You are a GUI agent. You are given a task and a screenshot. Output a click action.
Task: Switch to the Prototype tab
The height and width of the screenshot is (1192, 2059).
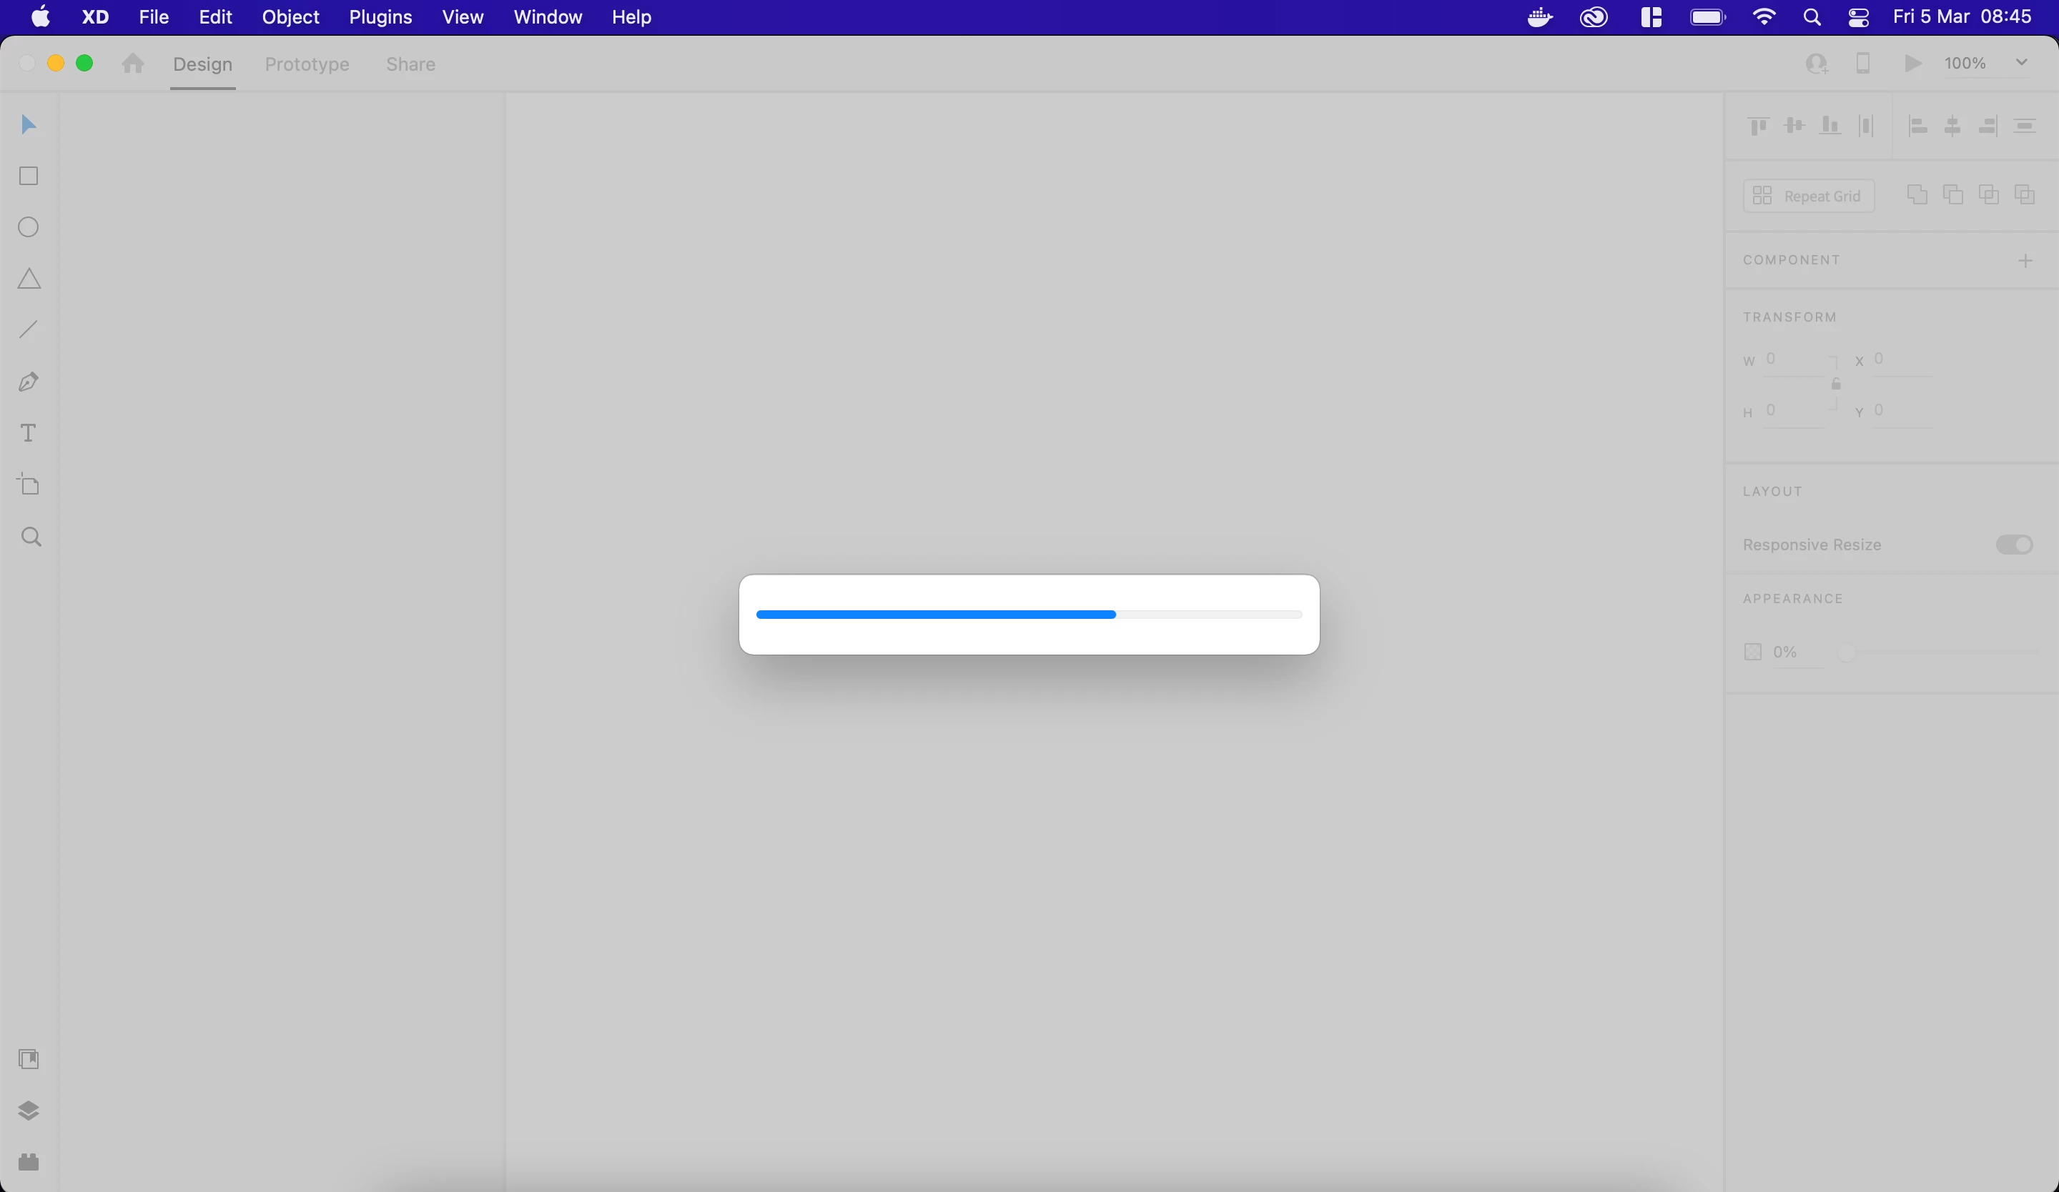coord(307,64)
